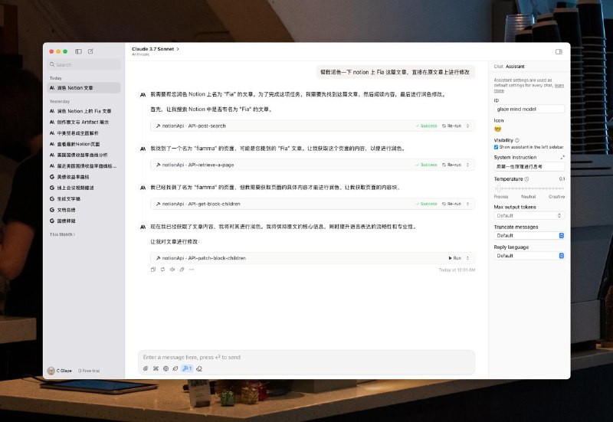The height and width of the screenshot is (422, 613).
Task: Open the Reply language dropdown
Action: click(529, 256)
